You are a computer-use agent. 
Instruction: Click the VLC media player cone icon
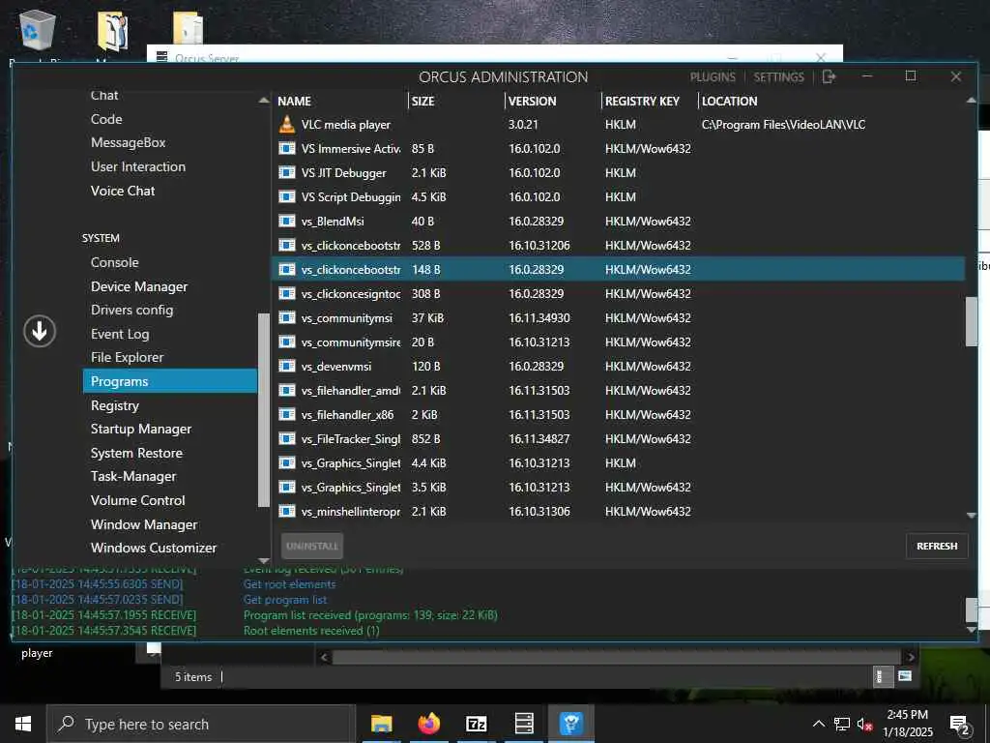tap(286, 125)
